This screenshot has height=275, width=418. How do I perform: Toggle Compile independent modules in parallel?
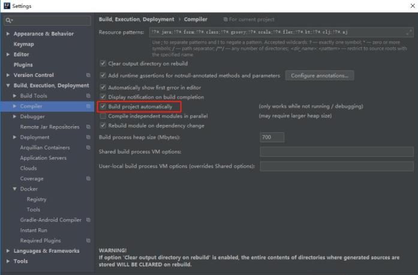pos(104,116)
